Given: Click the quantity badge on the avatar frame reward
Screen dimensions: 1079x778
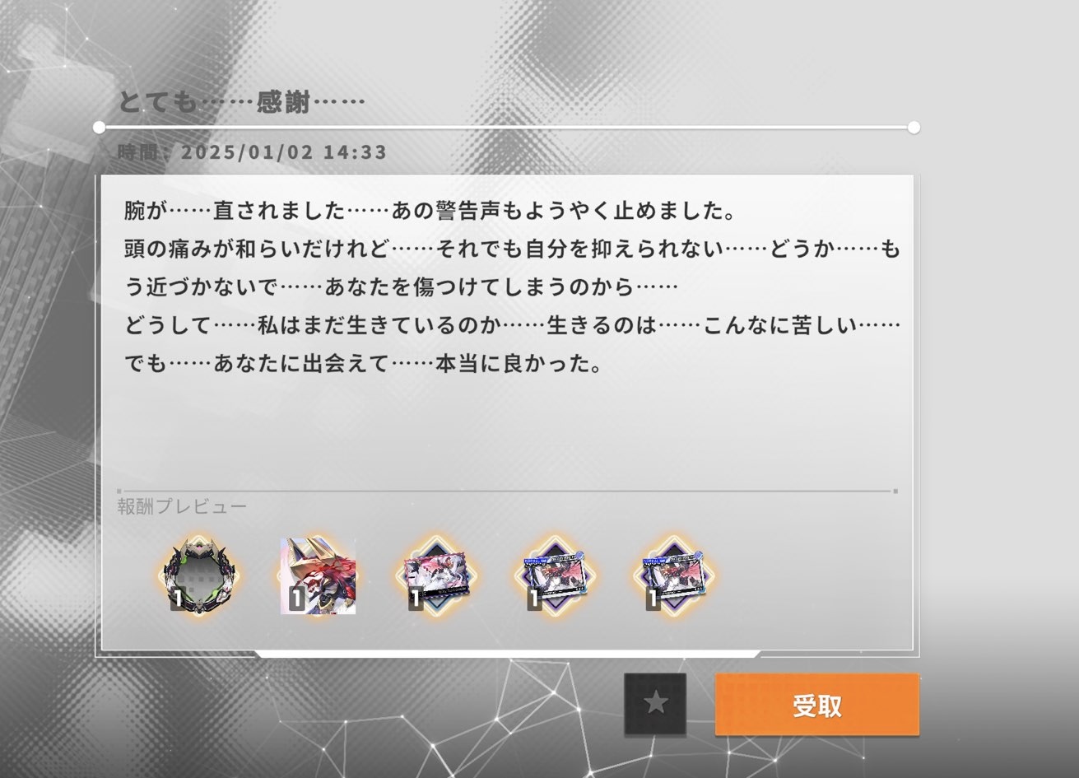Looking at the screenshot, I should click(177, 599).
